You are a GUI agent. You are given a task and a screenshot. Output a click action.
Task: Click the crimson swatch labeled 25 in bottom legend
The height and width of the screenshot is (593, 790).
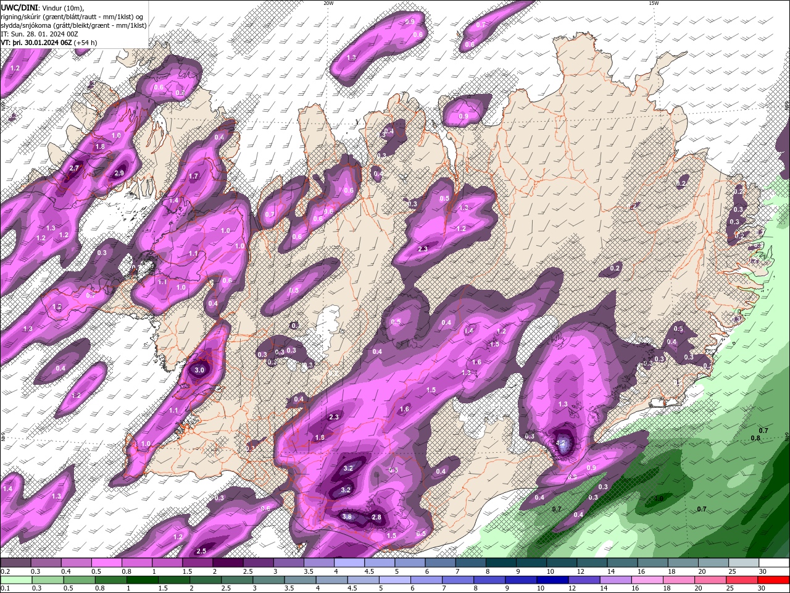[741, 580]
